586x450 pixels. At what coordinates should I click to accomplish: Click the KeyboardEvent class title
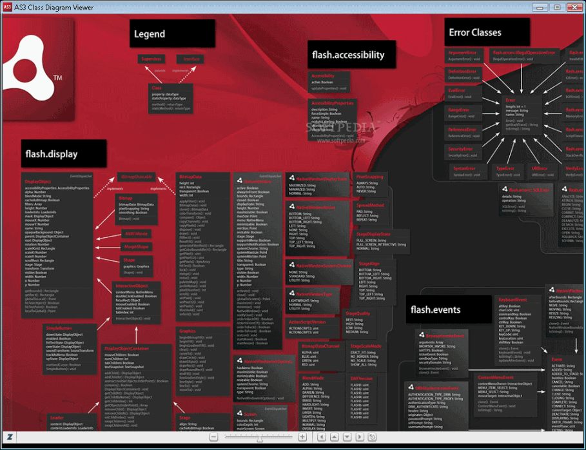513,300
